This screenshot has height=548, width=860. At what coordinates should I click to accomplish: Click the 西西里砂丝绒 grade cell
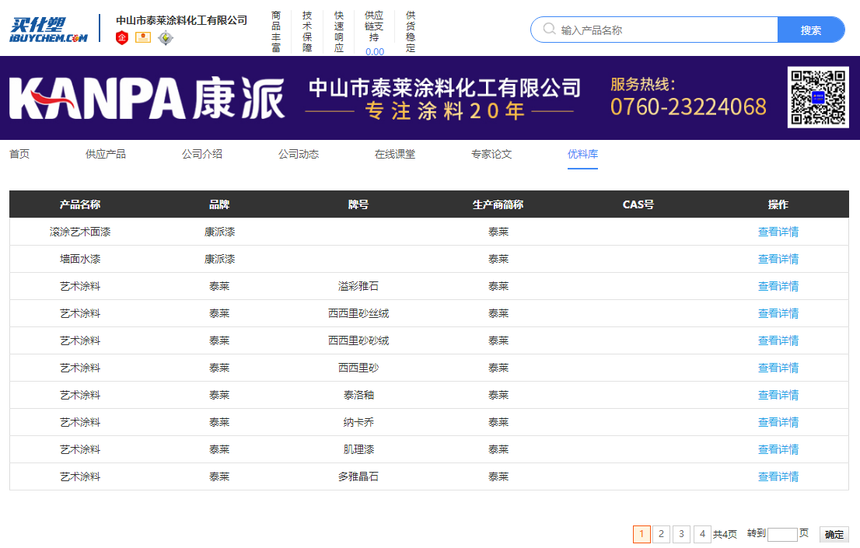(x=358, y=313)
